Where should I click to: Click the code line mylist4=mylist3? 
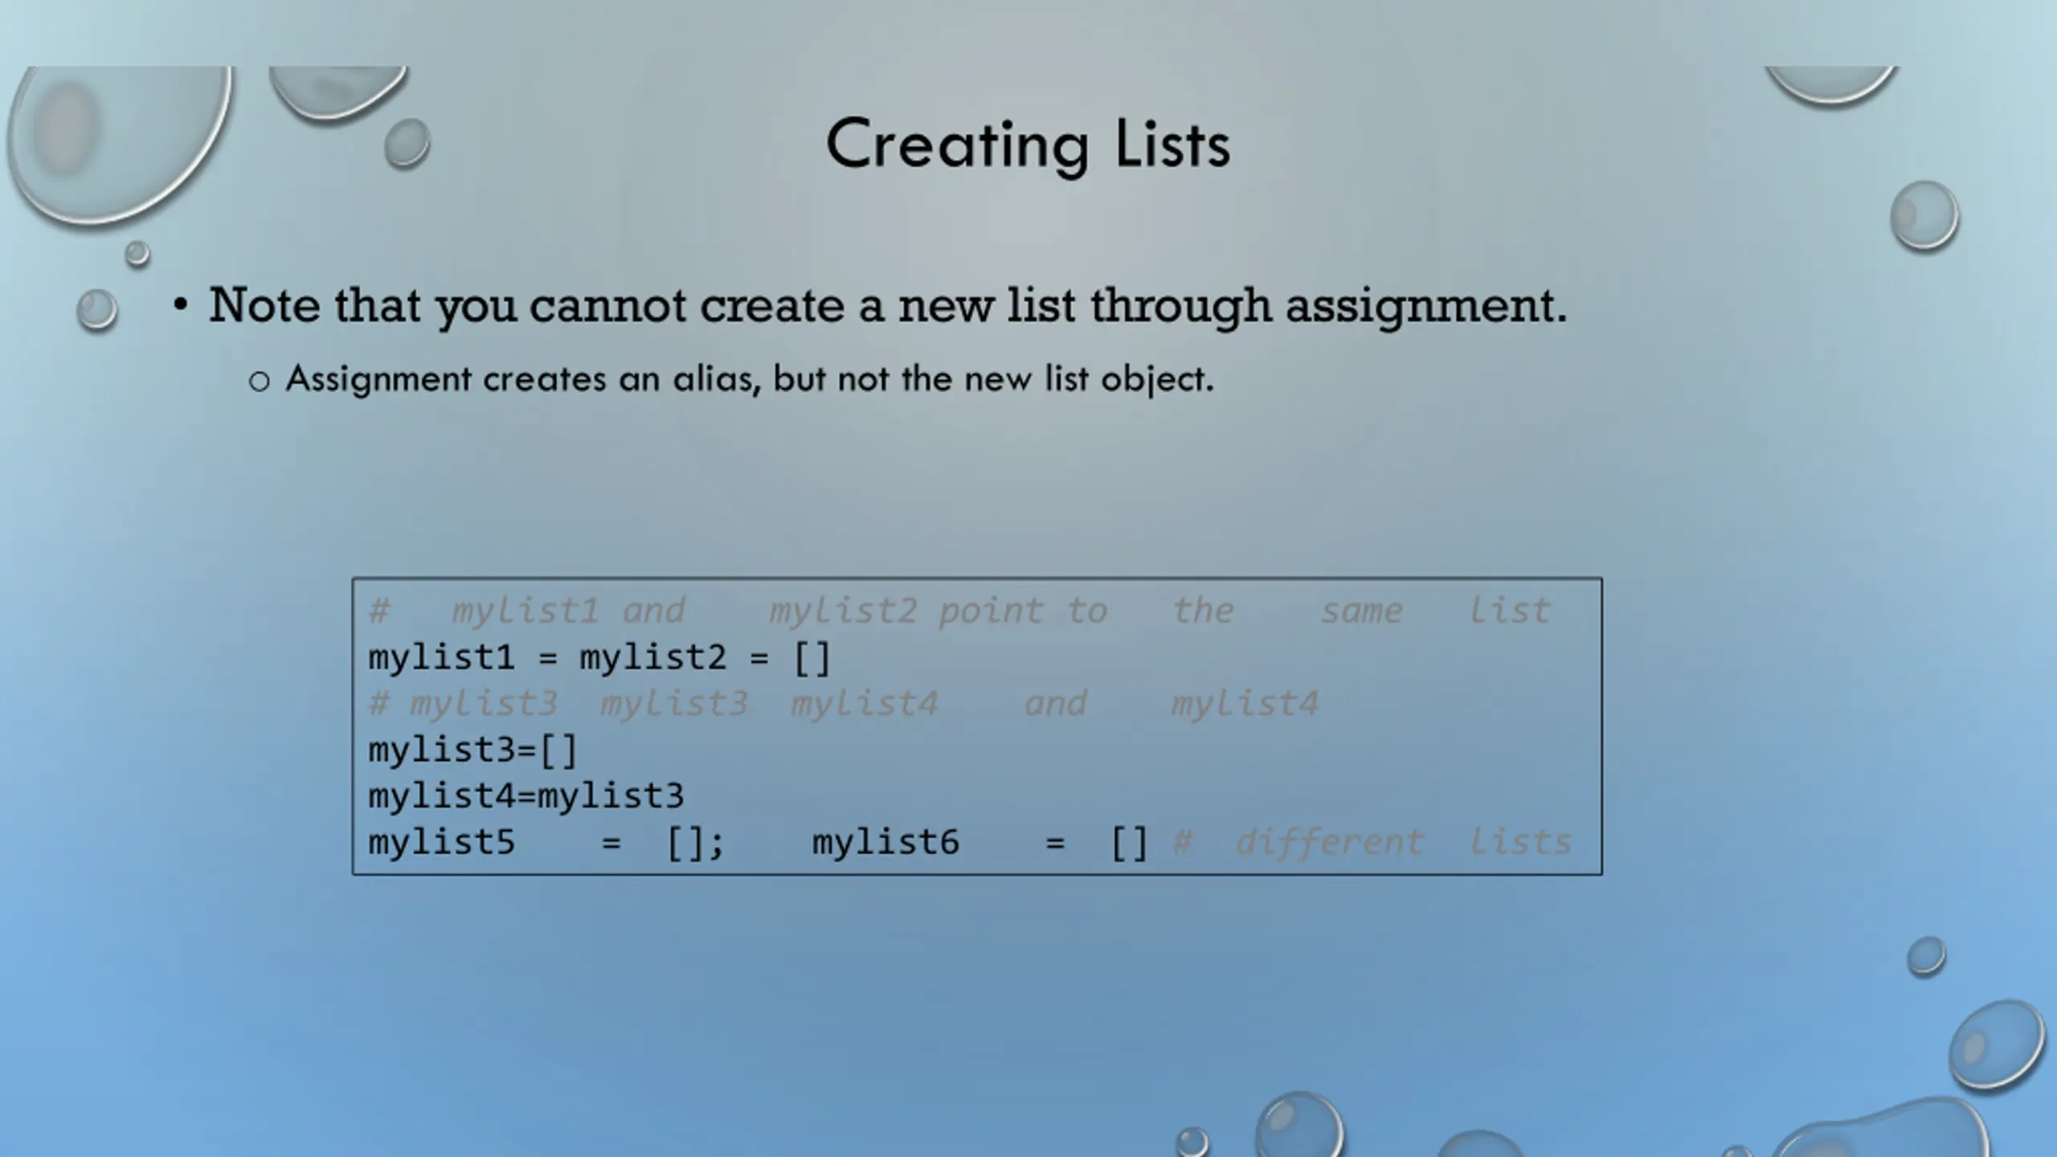pyautogui.click(x=526, y=796)
